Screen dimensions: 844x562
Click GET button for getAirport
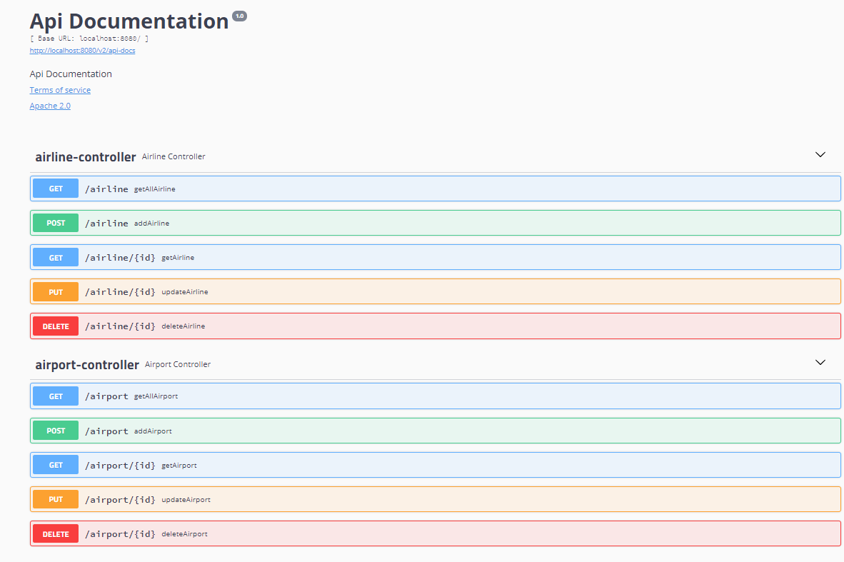pyautogui.click(x=56, y=465)
